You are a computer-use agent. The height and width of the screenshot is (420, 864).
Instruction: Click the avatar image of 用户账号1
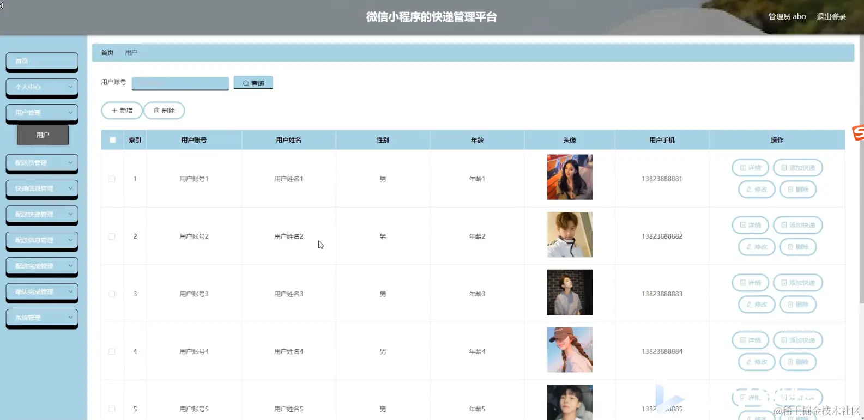[x=570, y=177]
